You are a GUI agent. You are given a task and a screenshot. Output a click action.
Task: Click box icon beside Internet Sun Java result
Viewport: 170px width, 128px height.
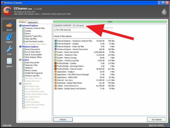[56, 80]
